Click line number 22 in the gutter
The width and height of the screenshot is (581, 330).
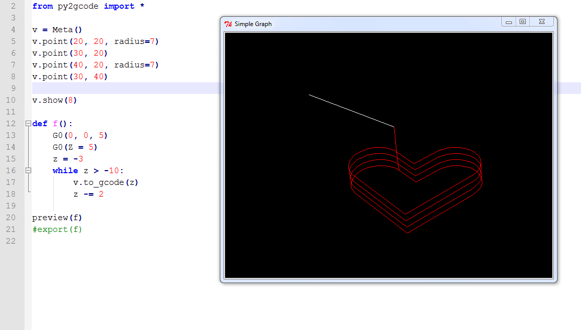coord(11,241)
